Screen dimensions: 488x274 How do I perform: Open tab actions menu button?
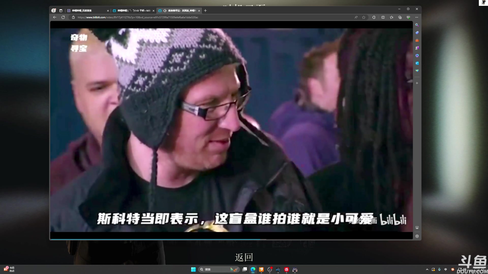[61, 11]
